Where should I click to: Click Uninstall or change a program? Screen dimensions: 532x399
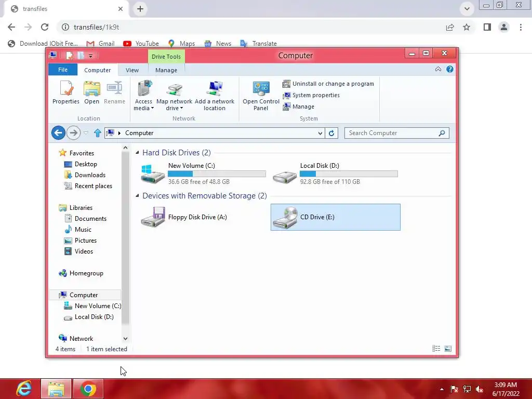tap(328, 84)
